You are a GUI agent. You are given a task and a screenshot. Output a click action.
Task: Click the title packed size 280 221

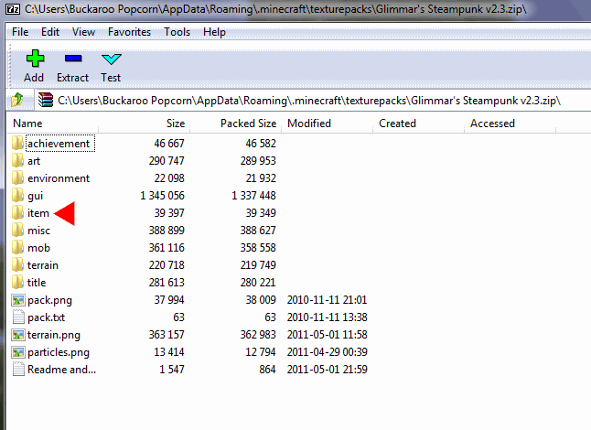click(x=258, y=283)
